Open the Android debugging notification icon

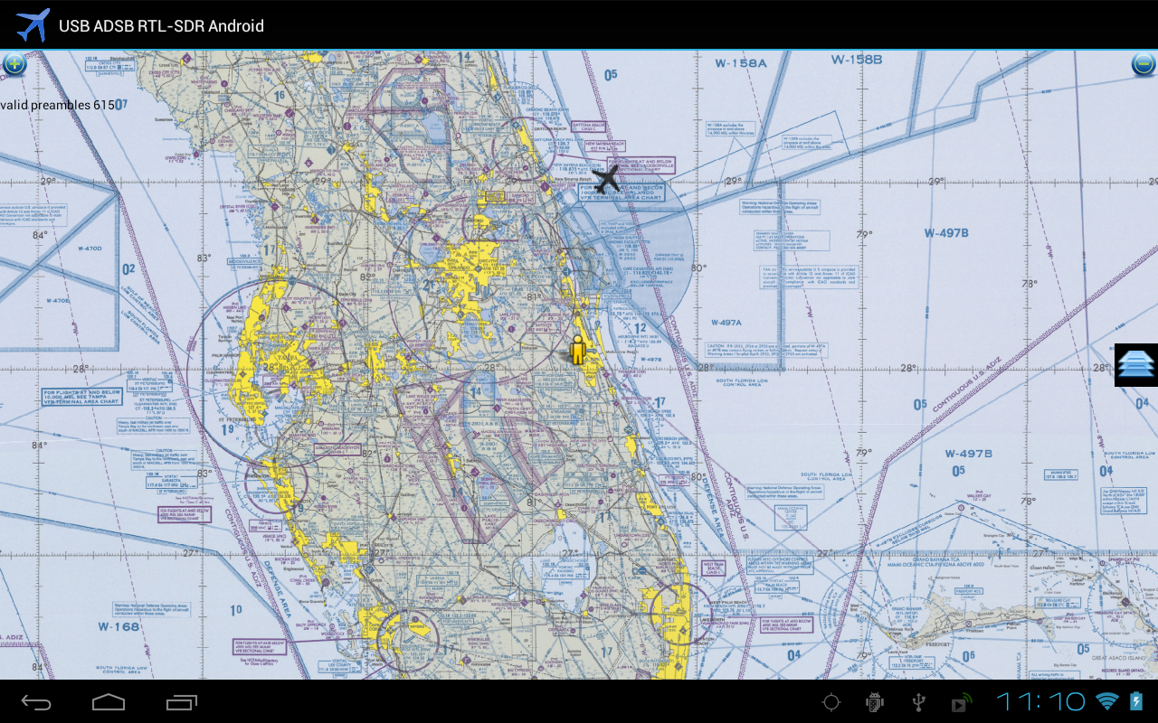tap(875, 702)
